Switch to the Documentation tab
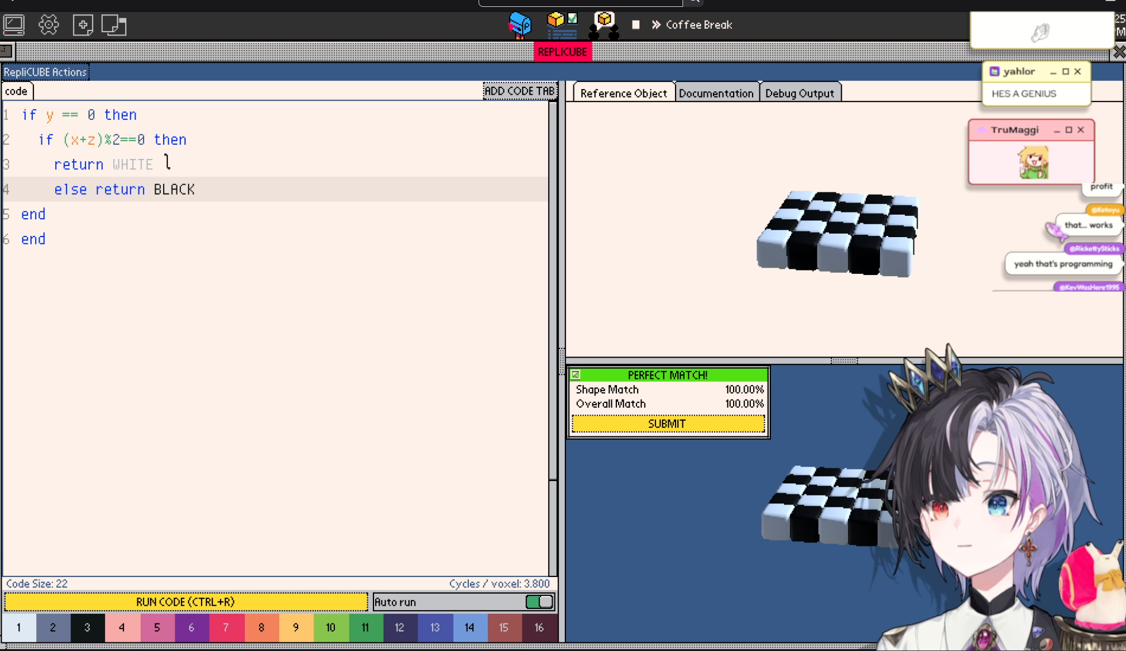Viewport: 1126px width, 651px height. coord(716,93)
